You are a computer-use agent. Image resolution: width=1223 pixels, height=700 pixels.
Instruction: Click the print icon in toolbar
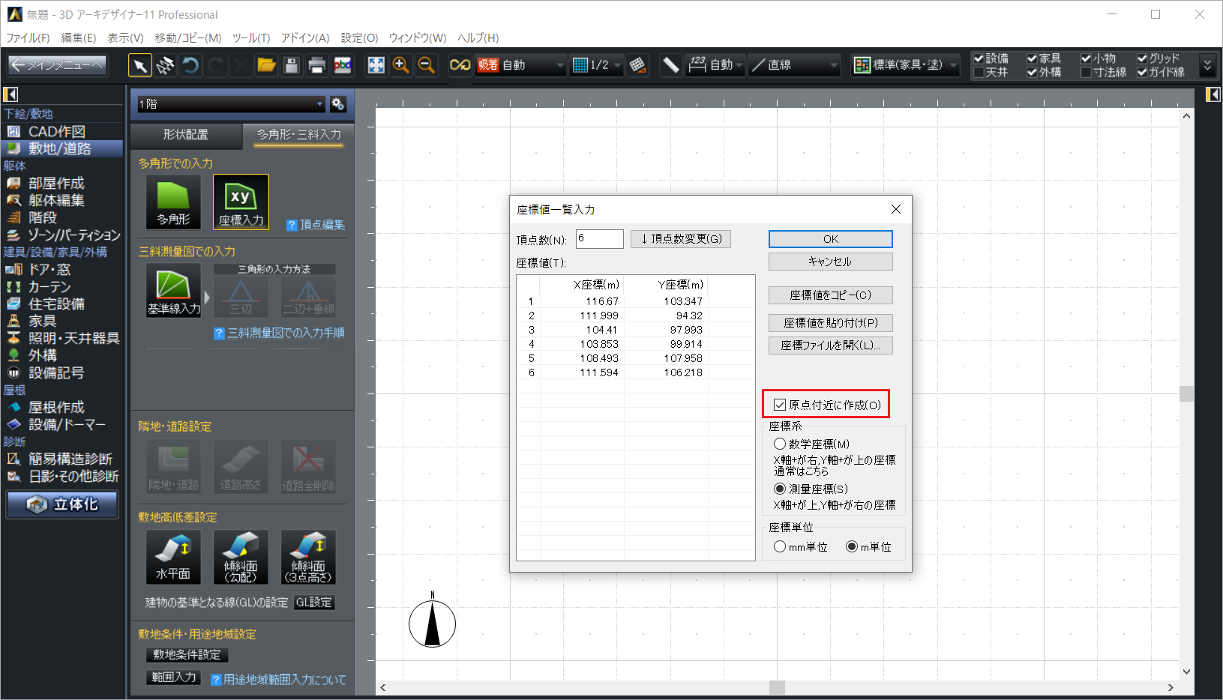click(316, 65)
